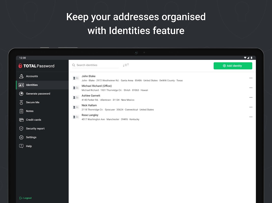The image size is (272, 203).
Task: Focus the Search identities field
Action: (95, 65)
